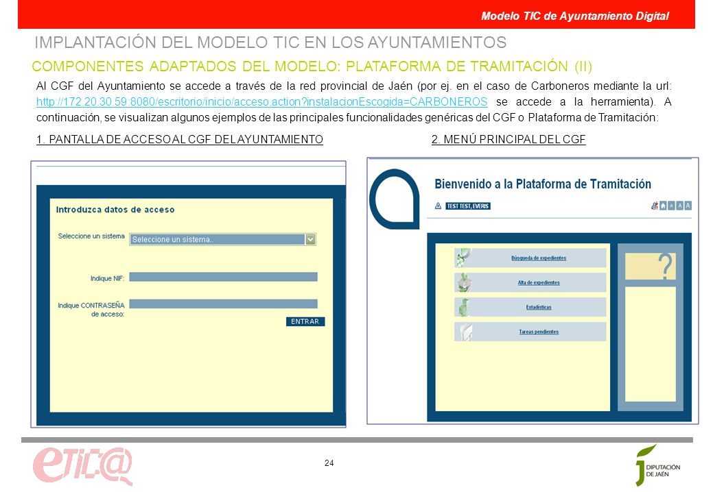Click 'Bienvenido a la Plataforma de Tramitación' title
The width and height of the screenshot is (713, 492).
click(x=543, y=184)
